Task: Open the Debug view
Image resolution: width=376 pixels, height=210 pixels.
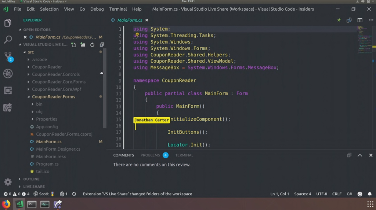Action: pyautogui.click(x=8, y=73)
